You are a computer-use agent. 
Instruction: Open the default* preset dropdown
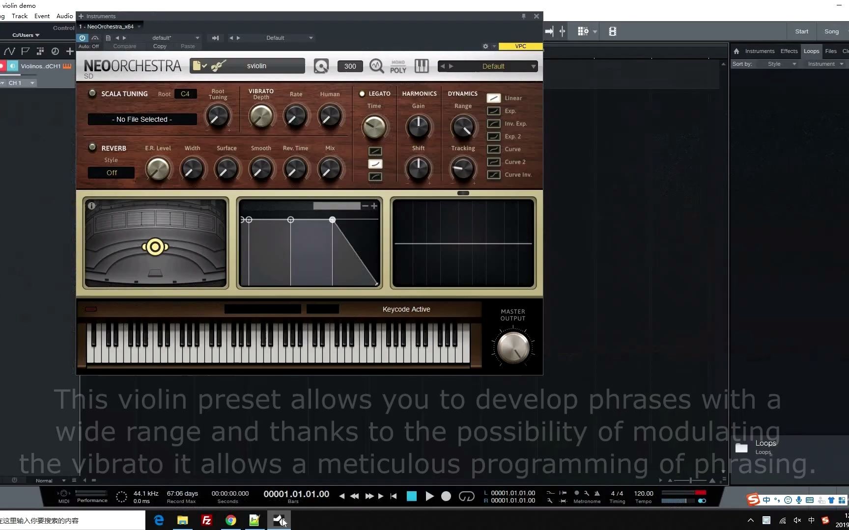(175, 38)
